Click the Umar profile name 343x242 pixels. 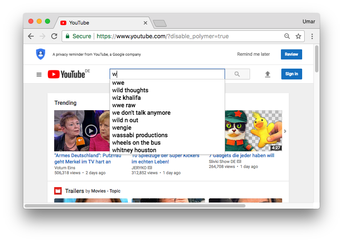tap(309, 22)
